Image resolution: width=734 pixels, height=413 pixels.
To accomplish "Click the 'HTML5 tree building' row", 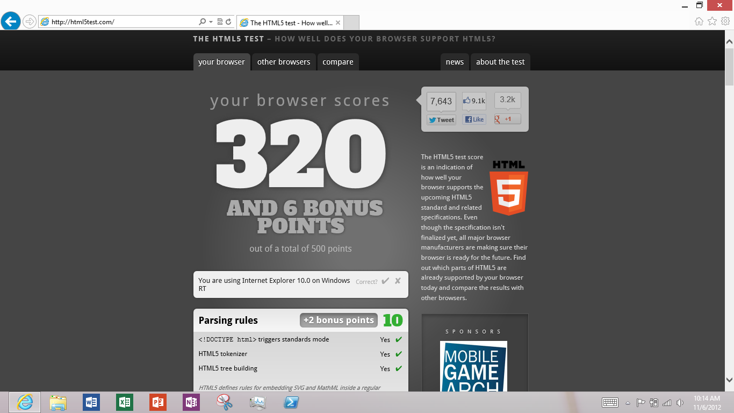I will pyautogui.click(x=300, y=368).
